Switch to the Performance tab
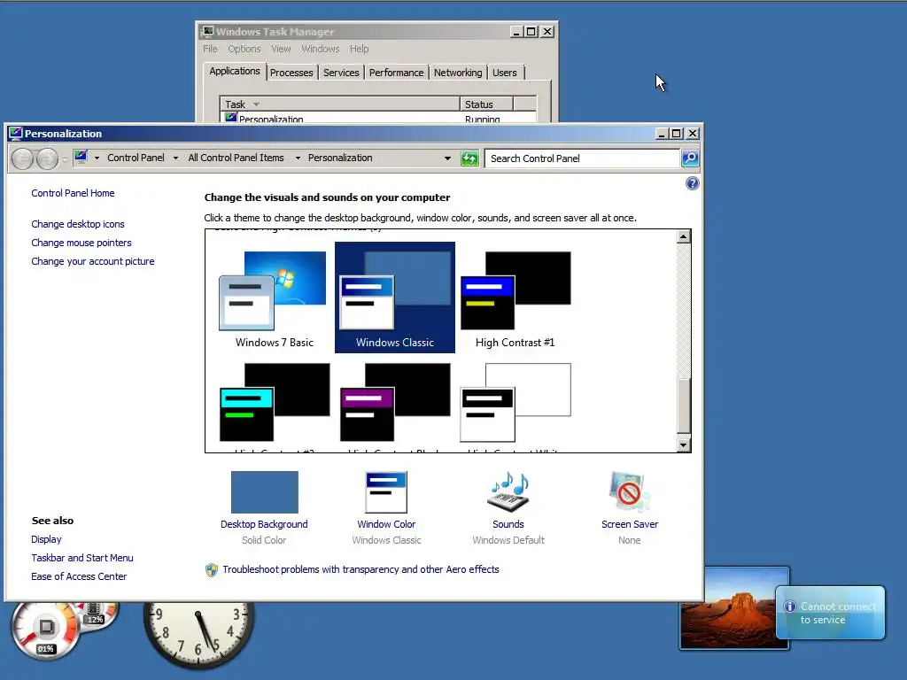Screen dimensions: 907x680 click(396, 73)
